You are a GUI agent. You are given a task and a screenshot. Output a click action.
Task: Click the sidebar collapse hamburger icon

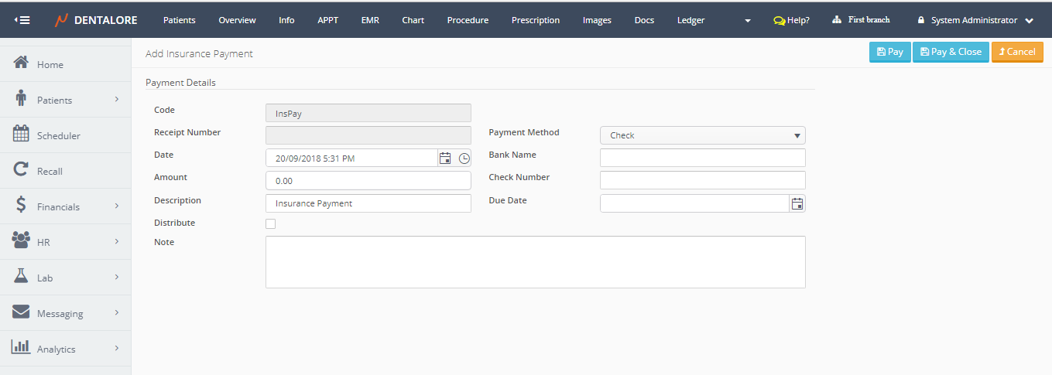[22, 20]
